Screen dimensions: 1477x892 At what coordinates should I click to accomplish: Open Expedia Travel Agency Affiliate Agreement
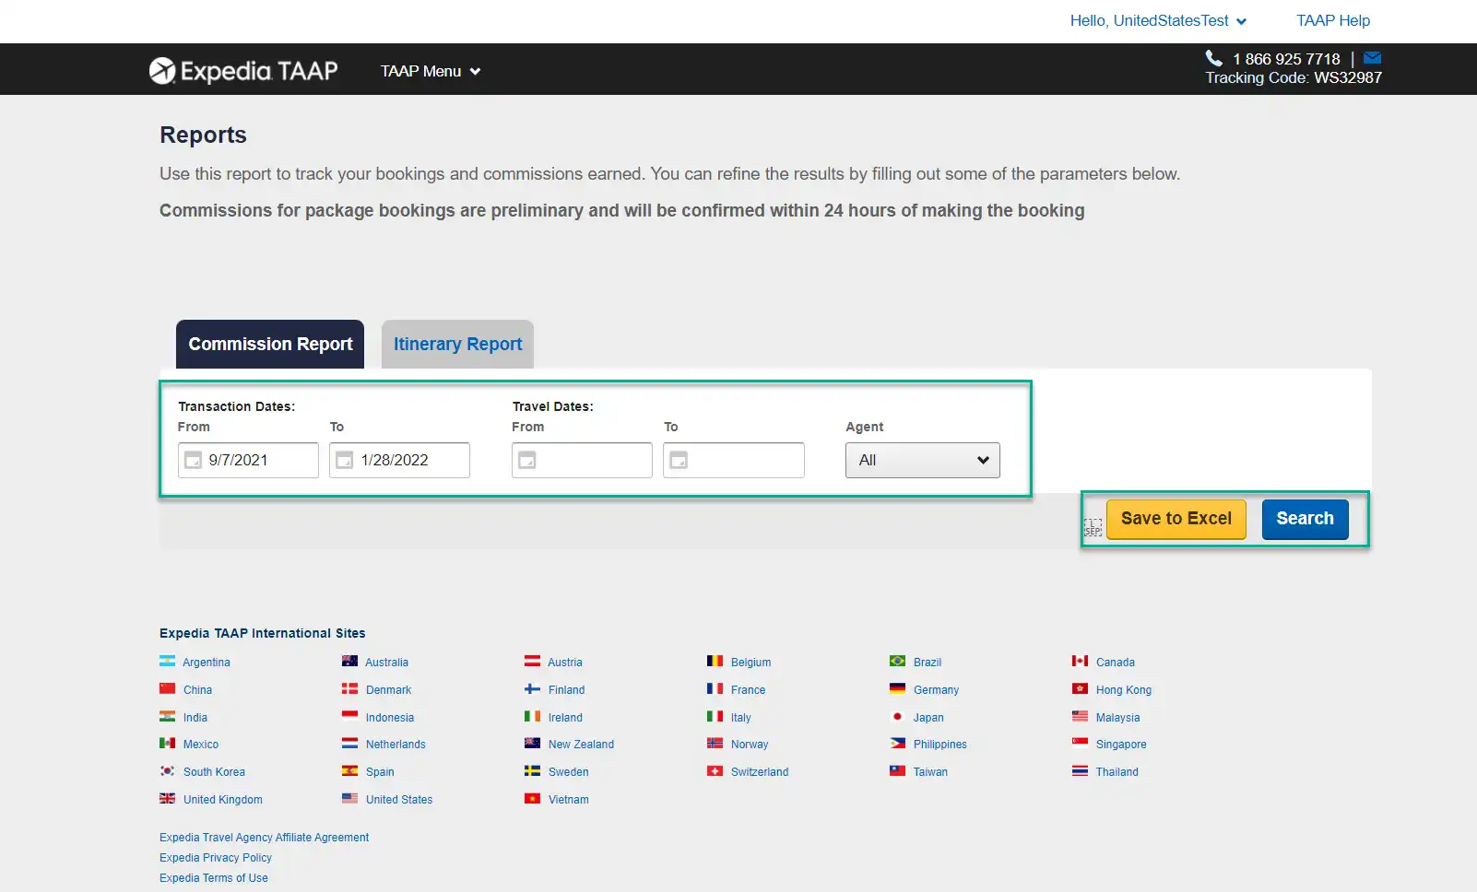coord(264,837)
